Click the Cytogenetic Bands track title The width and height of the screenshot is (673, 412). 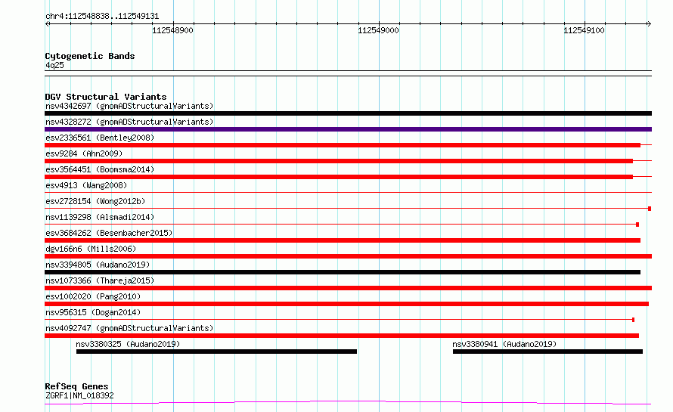(90, 56)
